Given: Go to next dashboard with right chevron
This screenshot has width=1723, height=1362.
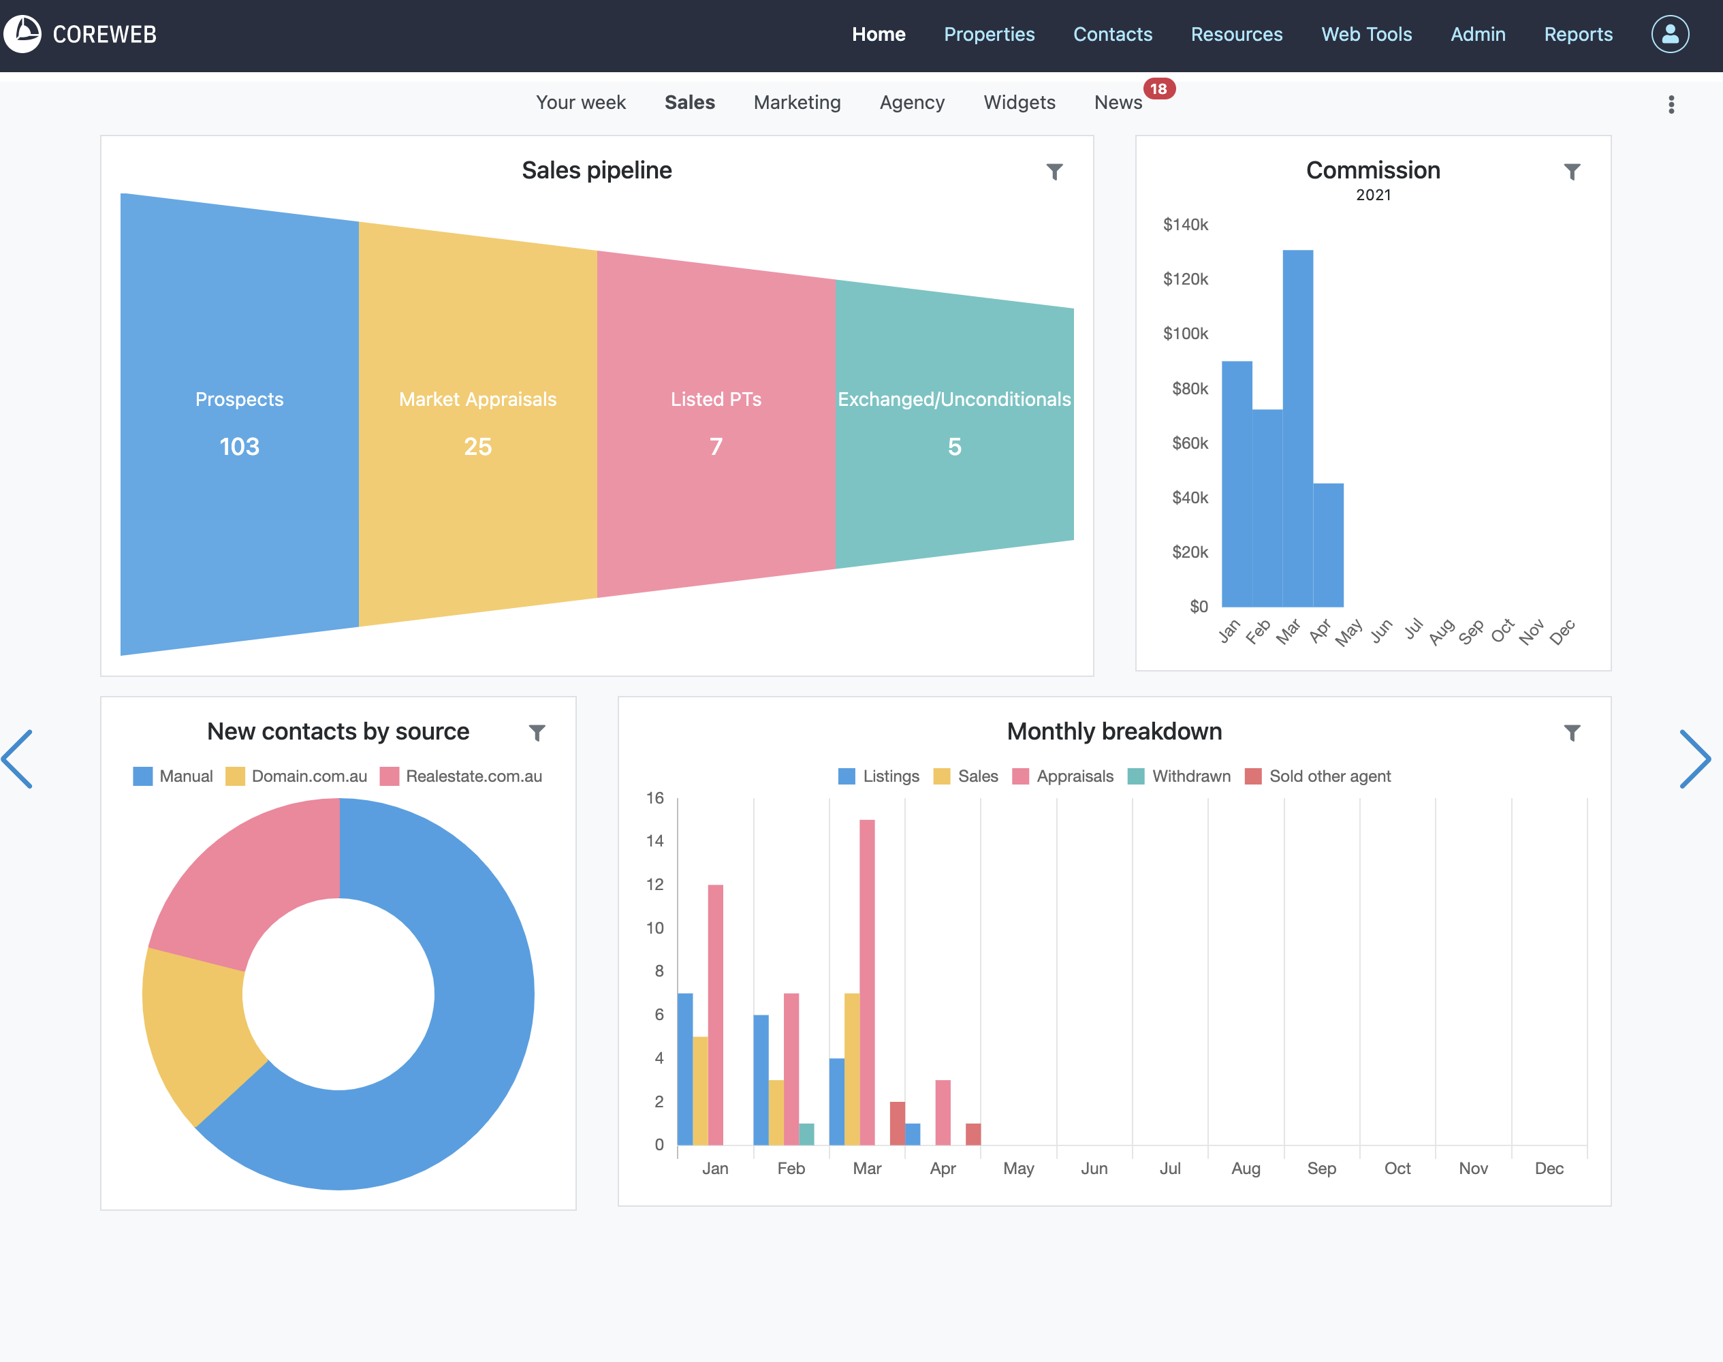Looking at the screenshot, I should tap(1694, 759).
